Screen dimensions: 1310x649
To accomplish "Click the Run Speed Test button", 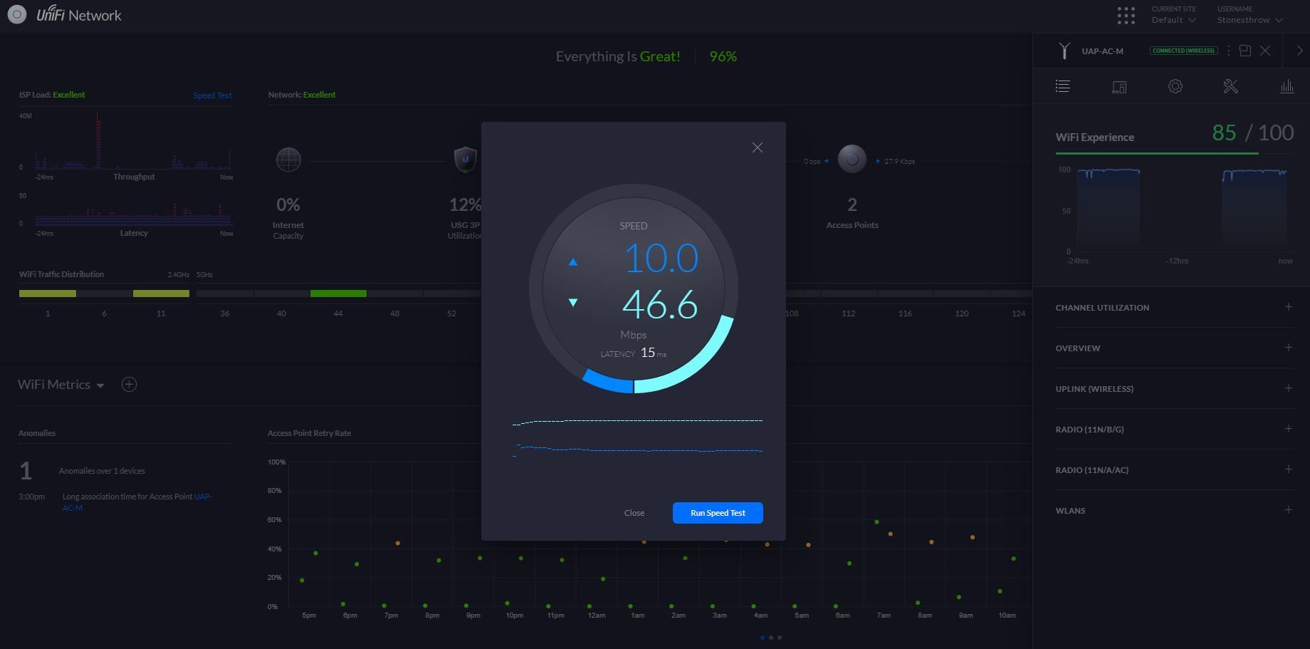I will click(x=718, y=513).
